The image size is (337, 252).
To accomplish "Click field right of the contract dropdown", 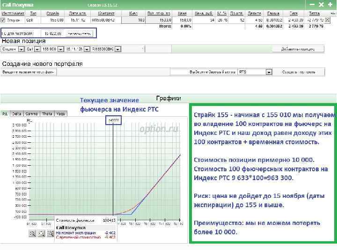I will pos(133,49).
